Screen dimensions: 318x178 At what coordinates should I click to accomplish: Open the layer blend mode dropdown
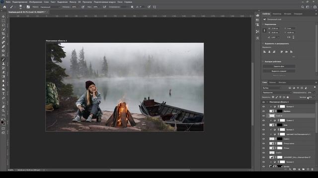277,92
